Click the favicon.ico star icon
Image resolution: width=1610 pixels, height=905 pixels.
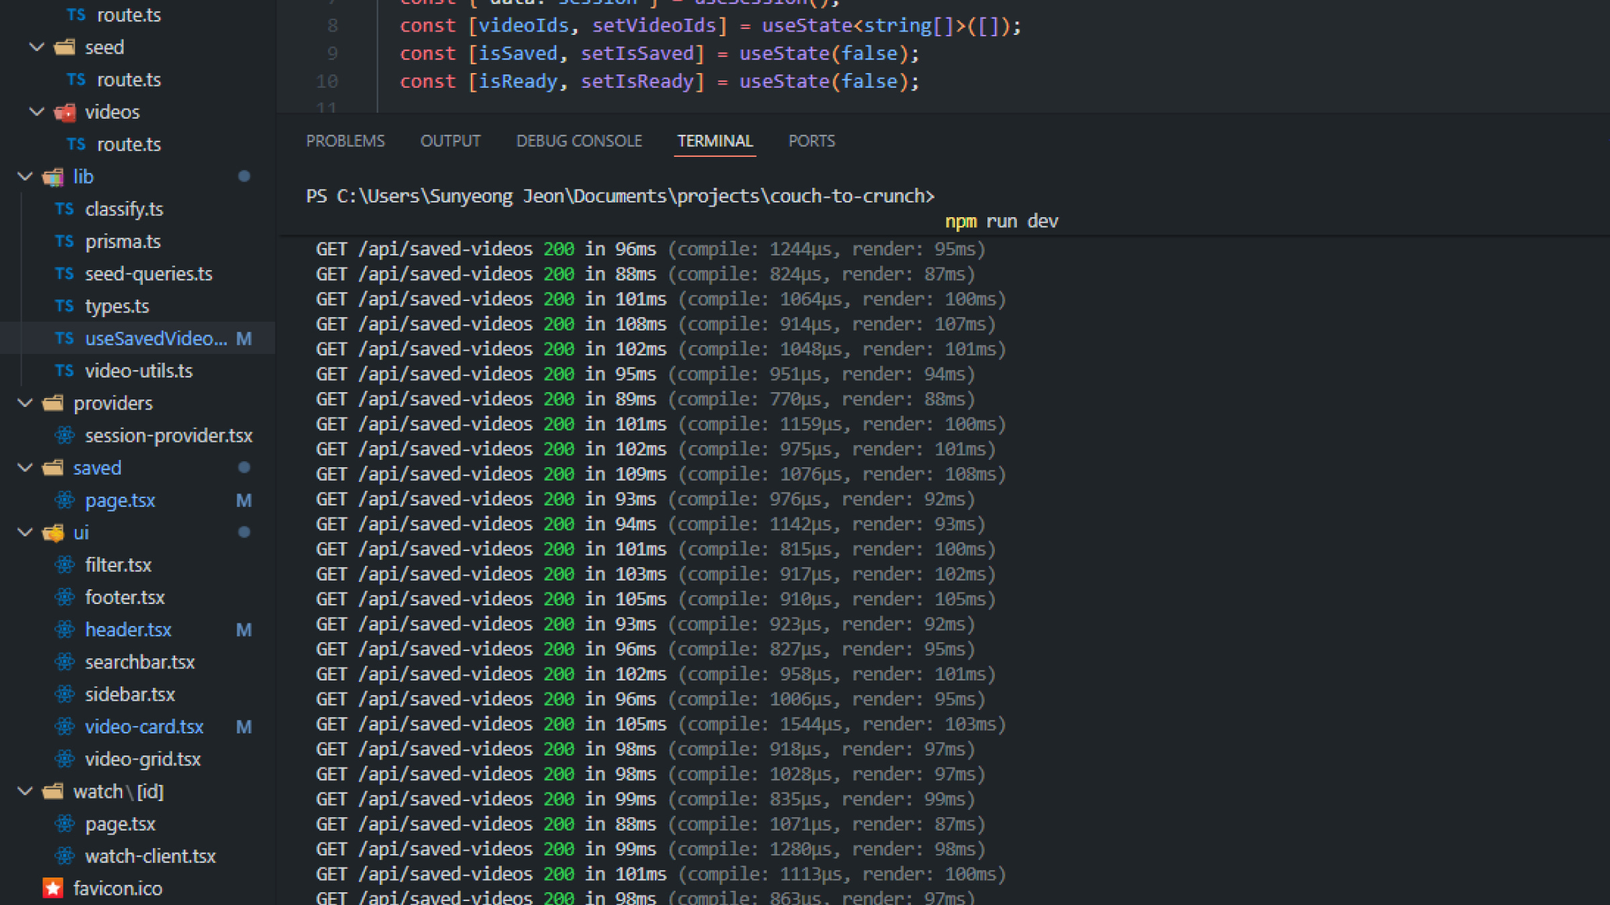pyautogui.click(x=53, y=888)
